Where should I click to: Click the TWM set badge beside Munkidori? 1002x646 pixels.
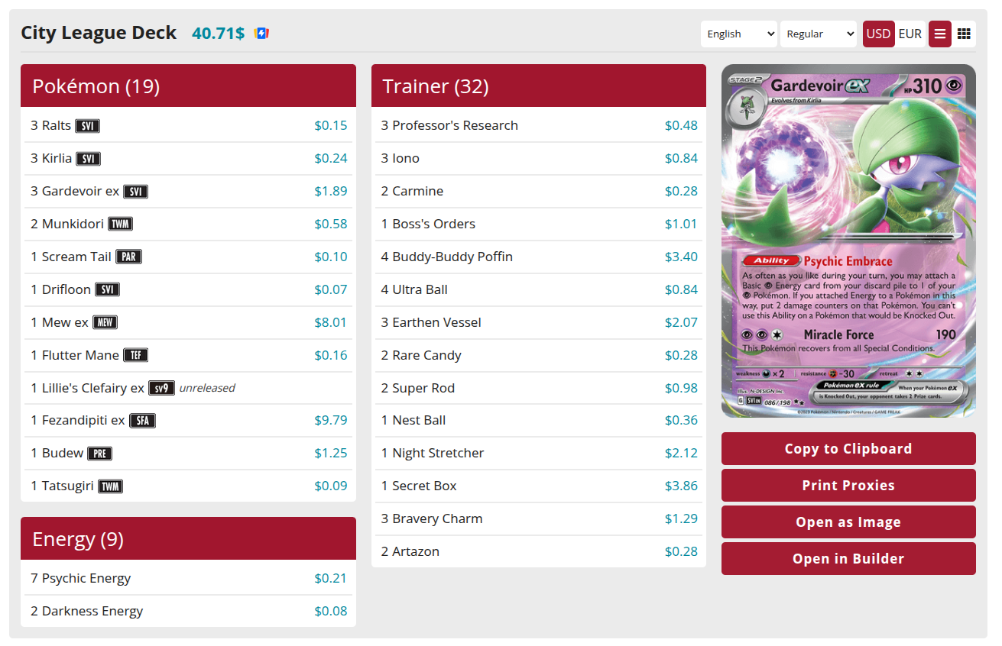120,224
